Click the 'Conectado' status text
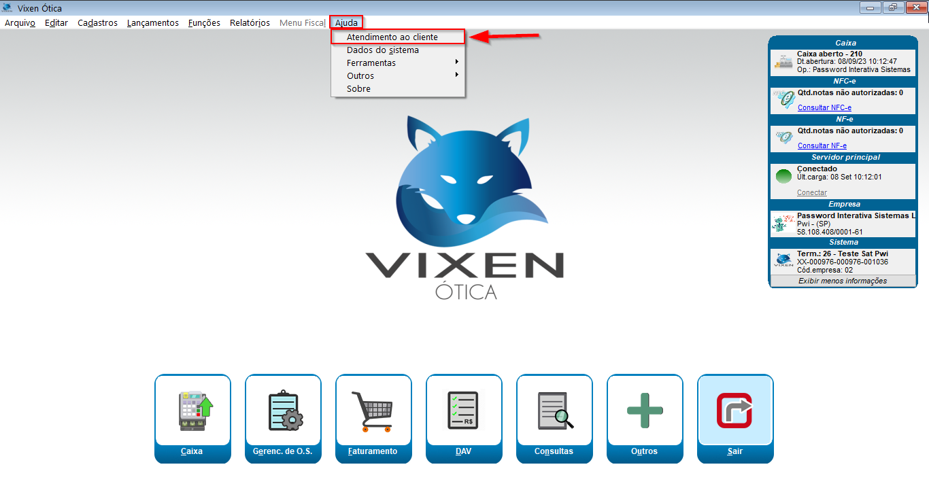This screenshot has width=929, height=486. click(x=817, y=169)
